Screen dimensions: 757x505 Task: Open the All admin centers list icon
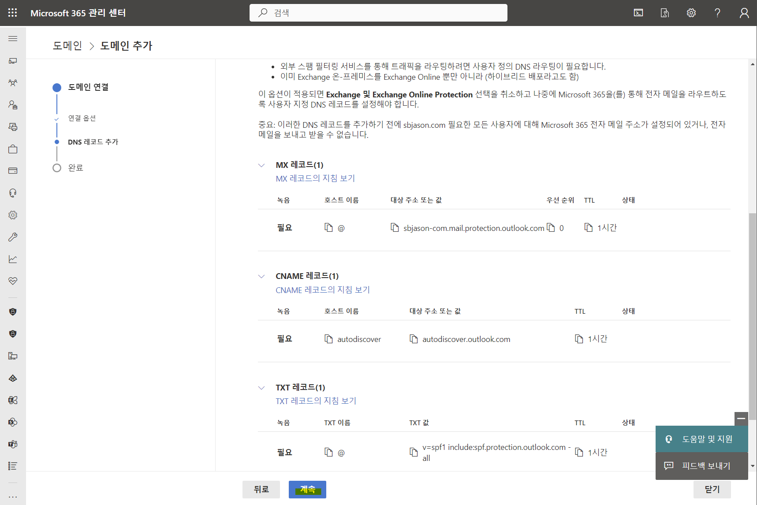(13, 466)
